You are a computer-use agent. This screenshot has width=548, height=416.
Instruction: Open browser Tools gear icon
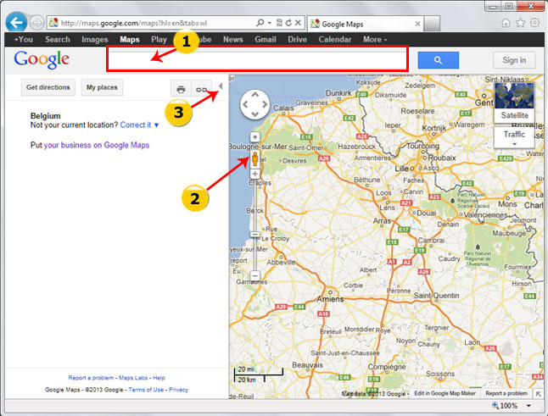pyautogui.click(x=534, y=23)
